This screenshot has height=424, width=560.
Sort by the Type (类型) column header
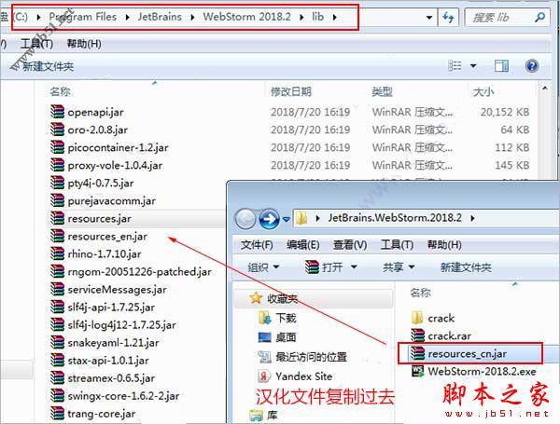click(x=382, y=92)
